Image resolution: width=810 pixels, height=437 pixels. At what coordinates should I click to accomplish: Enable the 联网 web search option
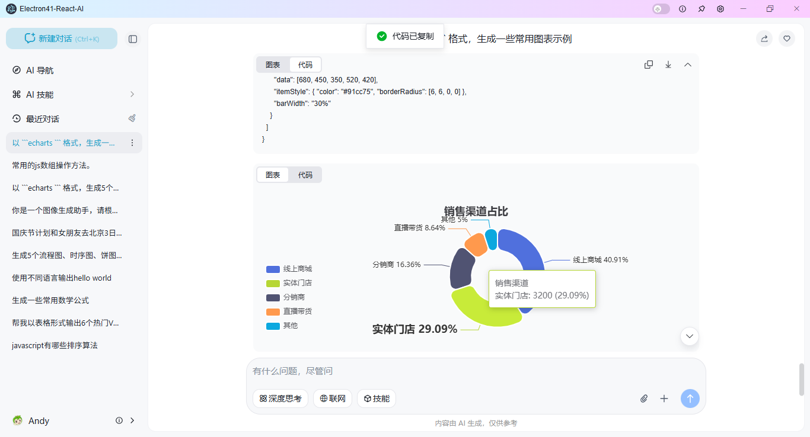333,399
